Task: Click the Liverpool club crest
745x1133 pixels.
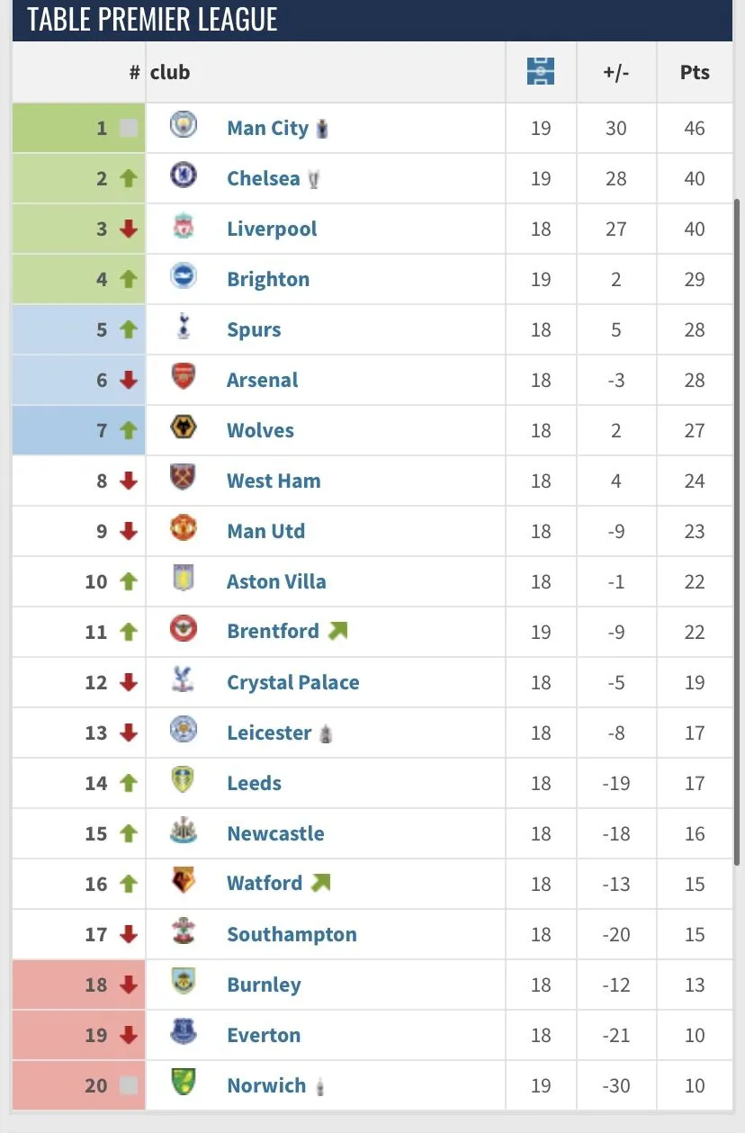Action: click(184, 228)
